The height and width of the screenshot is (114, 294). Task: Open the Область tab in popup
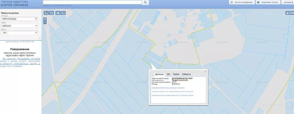coord(186,74)
